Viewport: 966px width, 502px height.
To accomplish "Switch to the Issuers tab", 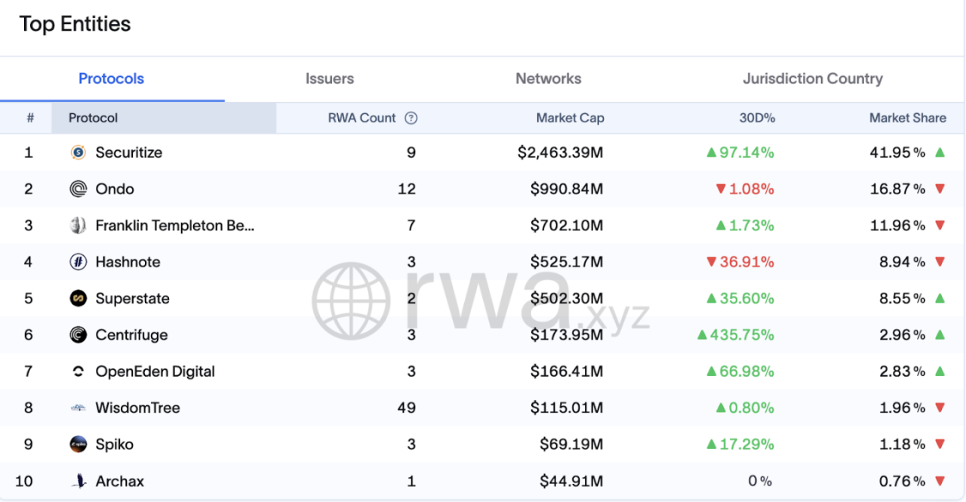I will tap(330, 79).
